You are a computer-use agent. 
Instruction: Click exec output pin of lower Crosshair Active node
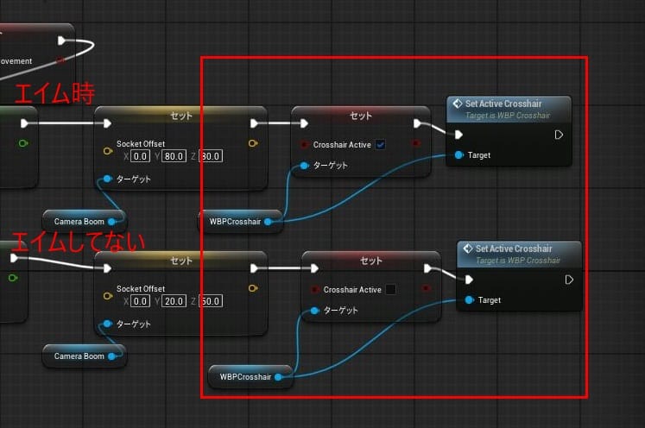[x=427, y=268]
